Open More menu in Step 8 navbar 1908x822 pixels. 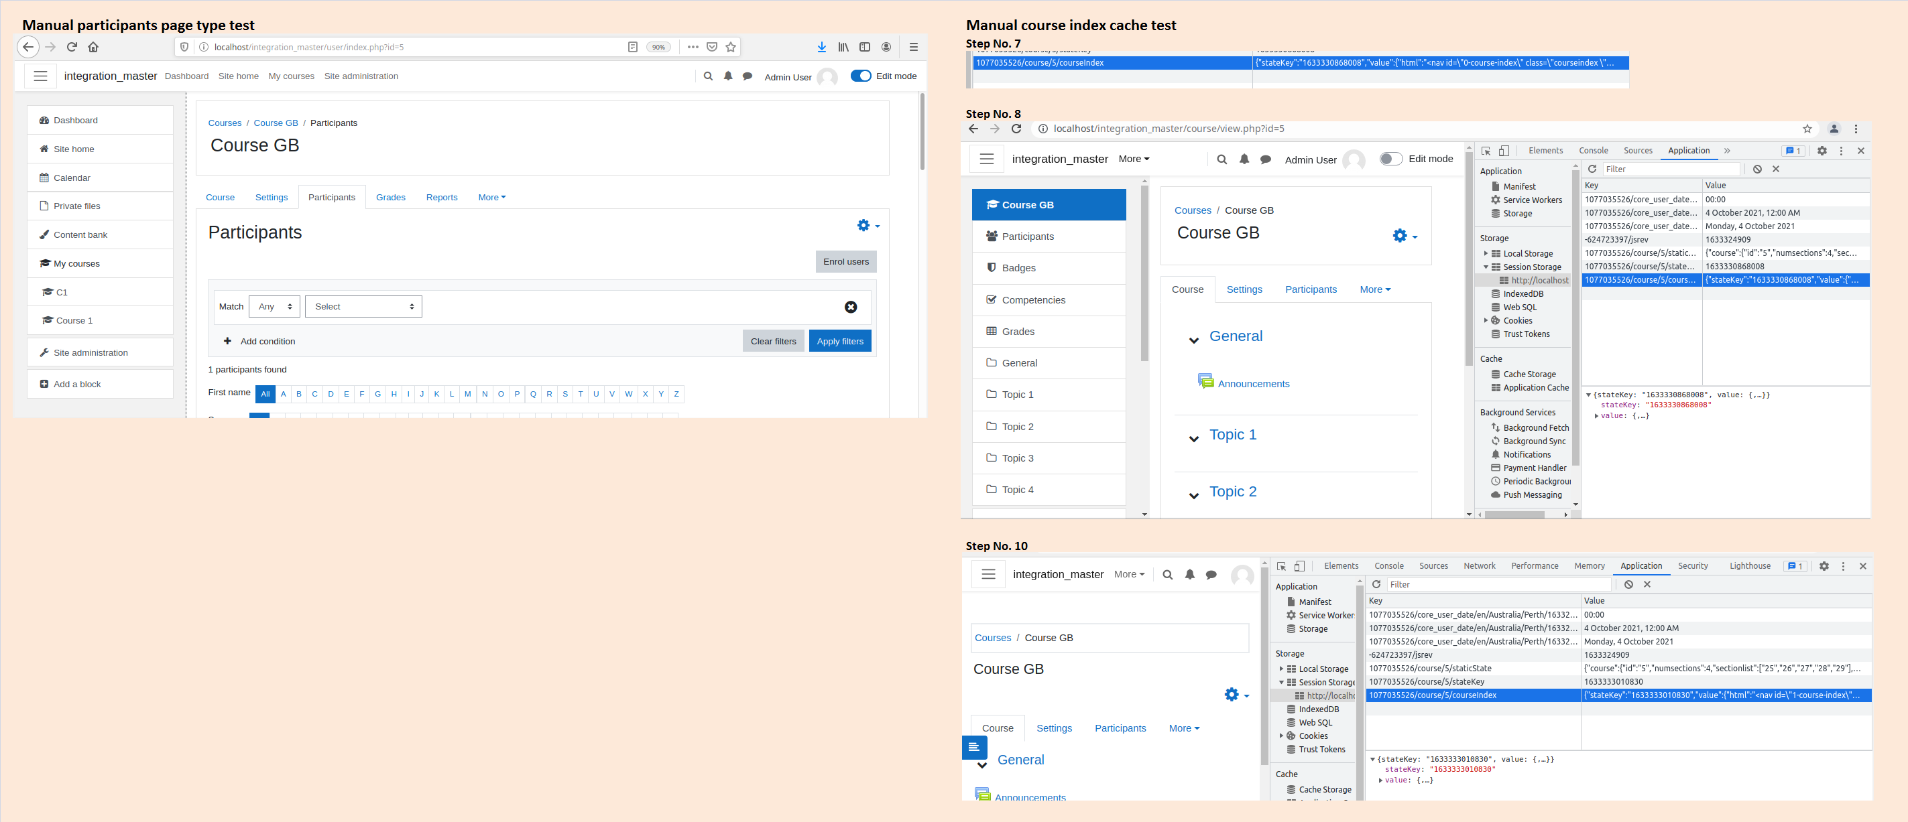pyautogui.click(x=1134, y=159)
